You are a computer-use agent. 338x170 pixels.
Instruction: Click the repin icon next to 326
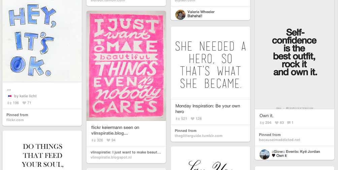93,140
